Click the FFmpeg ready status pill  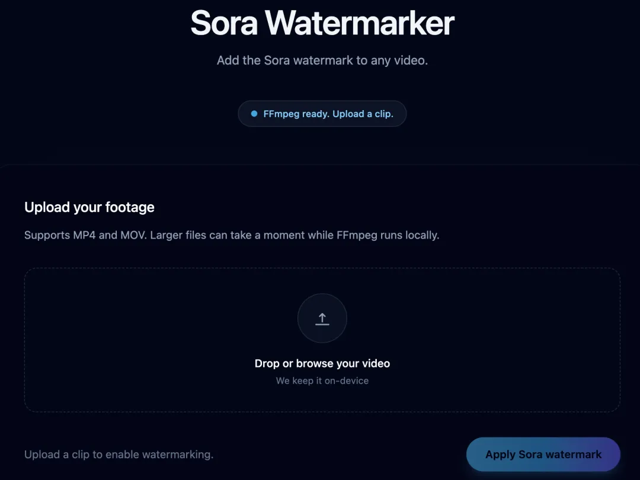click(x=322, y=114)
